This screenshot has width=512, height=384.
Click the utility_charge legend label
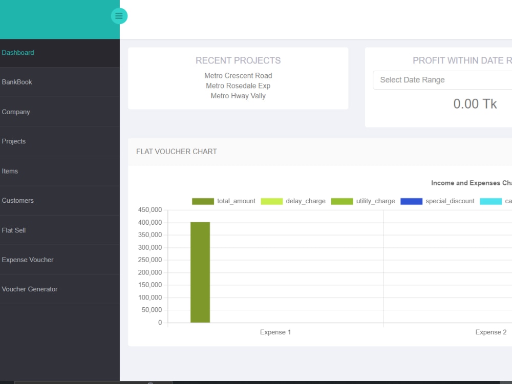point(375,201)
